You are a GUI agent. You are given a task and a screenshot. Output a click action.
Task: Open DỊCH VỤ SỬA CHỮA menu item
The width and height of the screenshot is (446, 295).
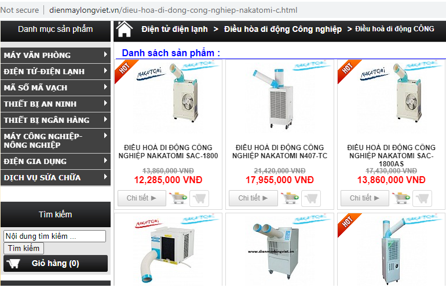pyautogui.click(x=56, y=177)
